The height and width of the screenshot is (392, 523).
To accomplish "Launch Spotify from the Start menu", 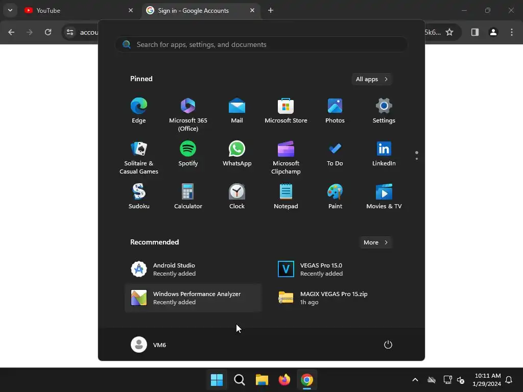I will [x=188, y=154].
